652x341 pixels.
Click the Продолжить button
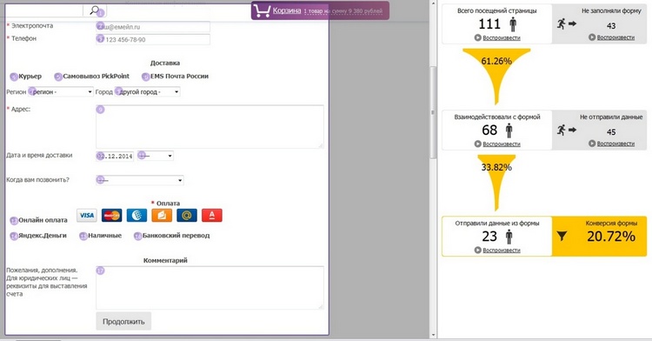pos(123,322)
